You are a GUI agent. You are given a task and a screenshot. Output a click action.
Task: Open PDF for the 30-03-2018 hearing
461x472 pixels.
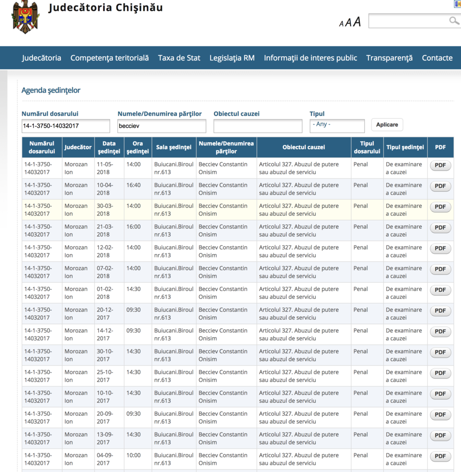click(x=440, y=207)
